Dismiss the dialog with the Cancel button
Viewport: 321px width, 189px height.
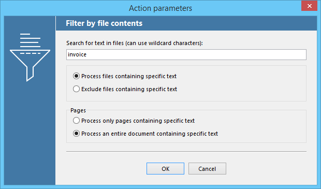point(207,169)
